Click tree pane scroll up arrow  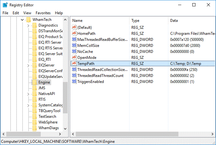pyautogui.click(x=65, y=20)
